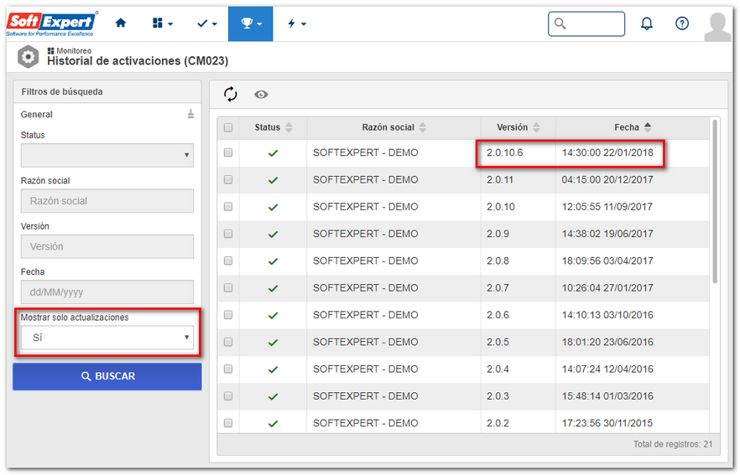Click the status checkmark of version 2.0.10

point(273,207)
